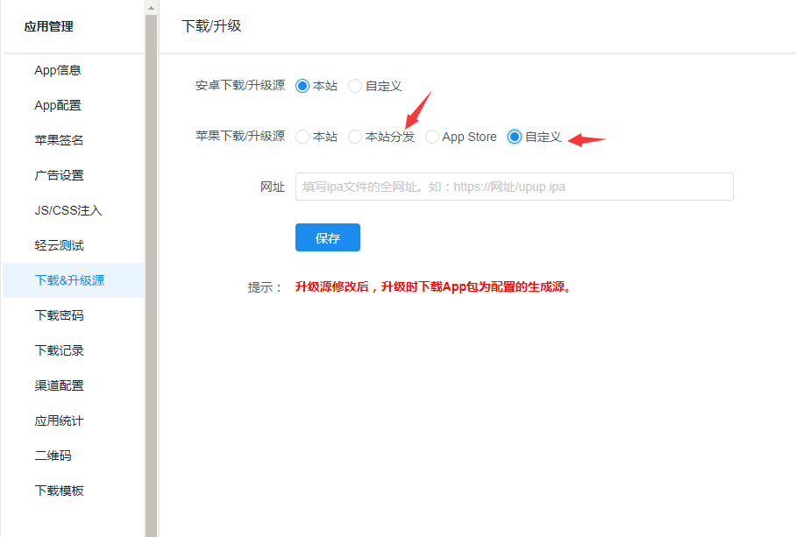Go to 渠道配置 menu item

point(59,385)
